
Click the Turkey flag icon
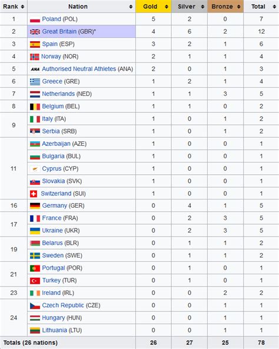pos(35,281)
